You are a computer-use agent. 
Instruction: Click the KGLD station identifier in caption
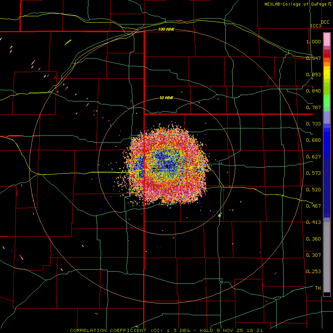pyautogui.click(x=206, y=330)
